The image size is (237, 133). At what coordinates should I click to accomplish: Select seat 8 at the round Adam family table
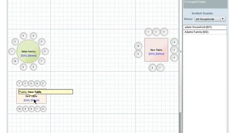33,67
